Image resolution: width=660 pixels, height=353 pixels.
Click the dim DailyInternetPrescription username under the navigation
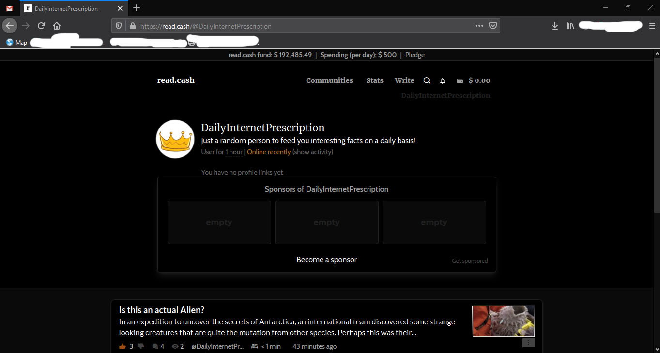[x=445, y=96]
